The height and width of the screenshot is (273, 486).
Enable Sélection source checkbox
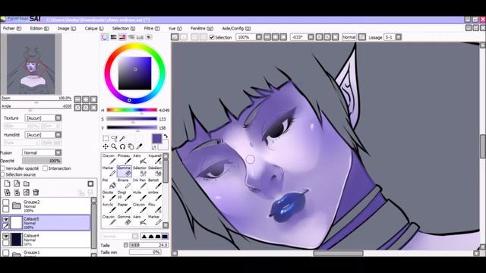3,174
